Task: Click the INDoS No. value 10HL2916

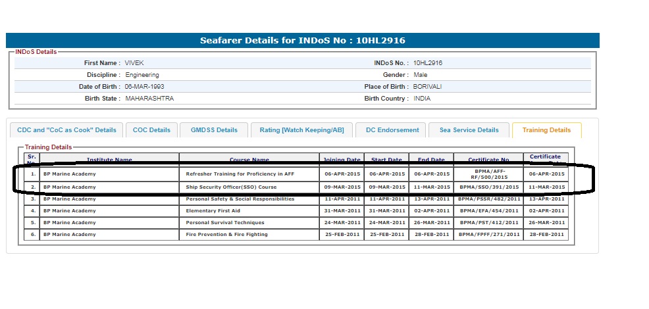Action: (x=428, y=63)
